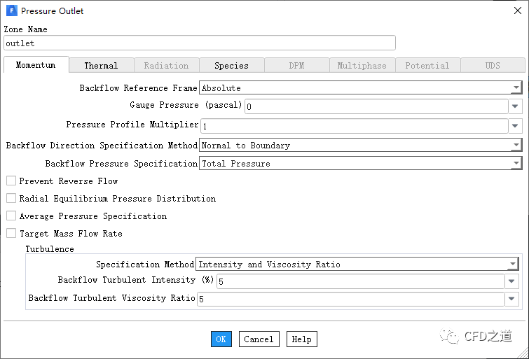529x359 pixels.
Task: Click the Fluent app icon in title bar
Action: tap(12, 11)
